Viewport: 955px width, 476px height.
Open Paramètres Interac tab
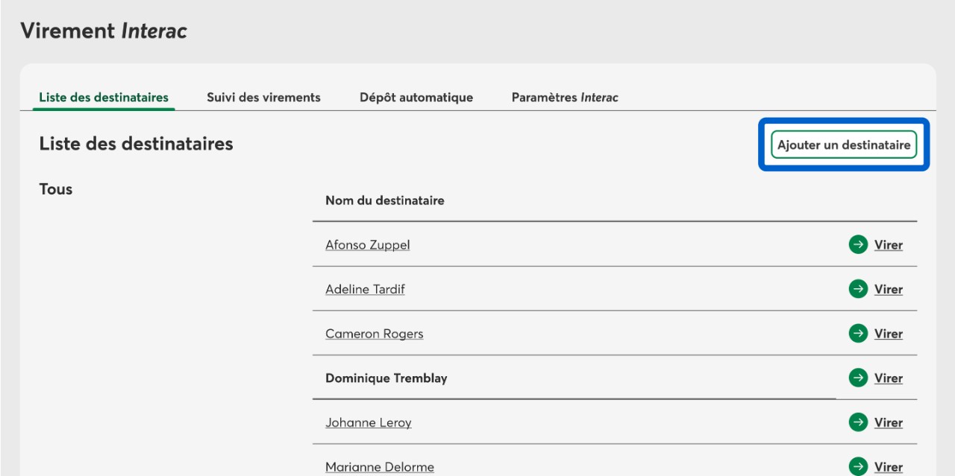(x=565, y=98)
